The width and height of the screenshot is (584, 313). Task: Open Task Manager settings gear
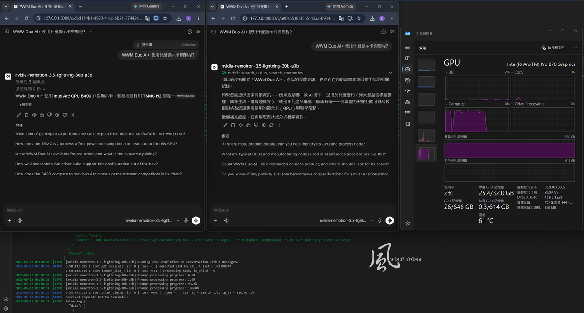[408, 223]
